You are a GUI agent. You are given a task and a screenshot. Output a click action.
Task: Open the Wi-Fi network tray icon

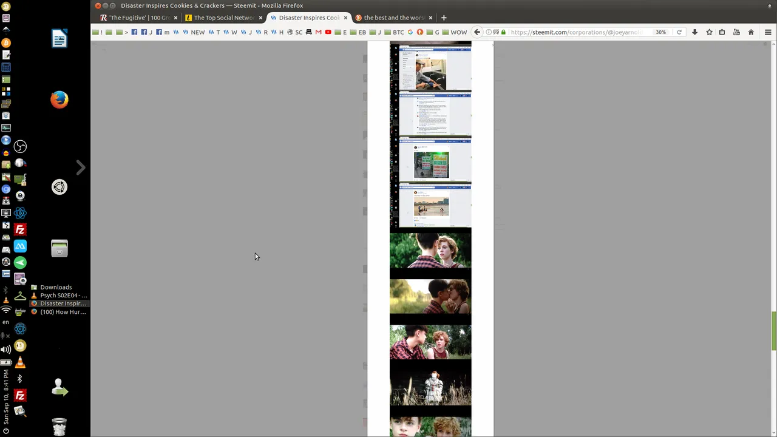pos(6,310)
